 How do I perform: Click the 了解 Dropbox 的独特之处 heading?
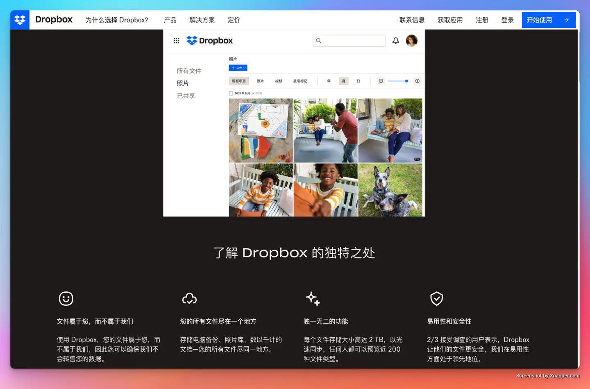(295, 253)
